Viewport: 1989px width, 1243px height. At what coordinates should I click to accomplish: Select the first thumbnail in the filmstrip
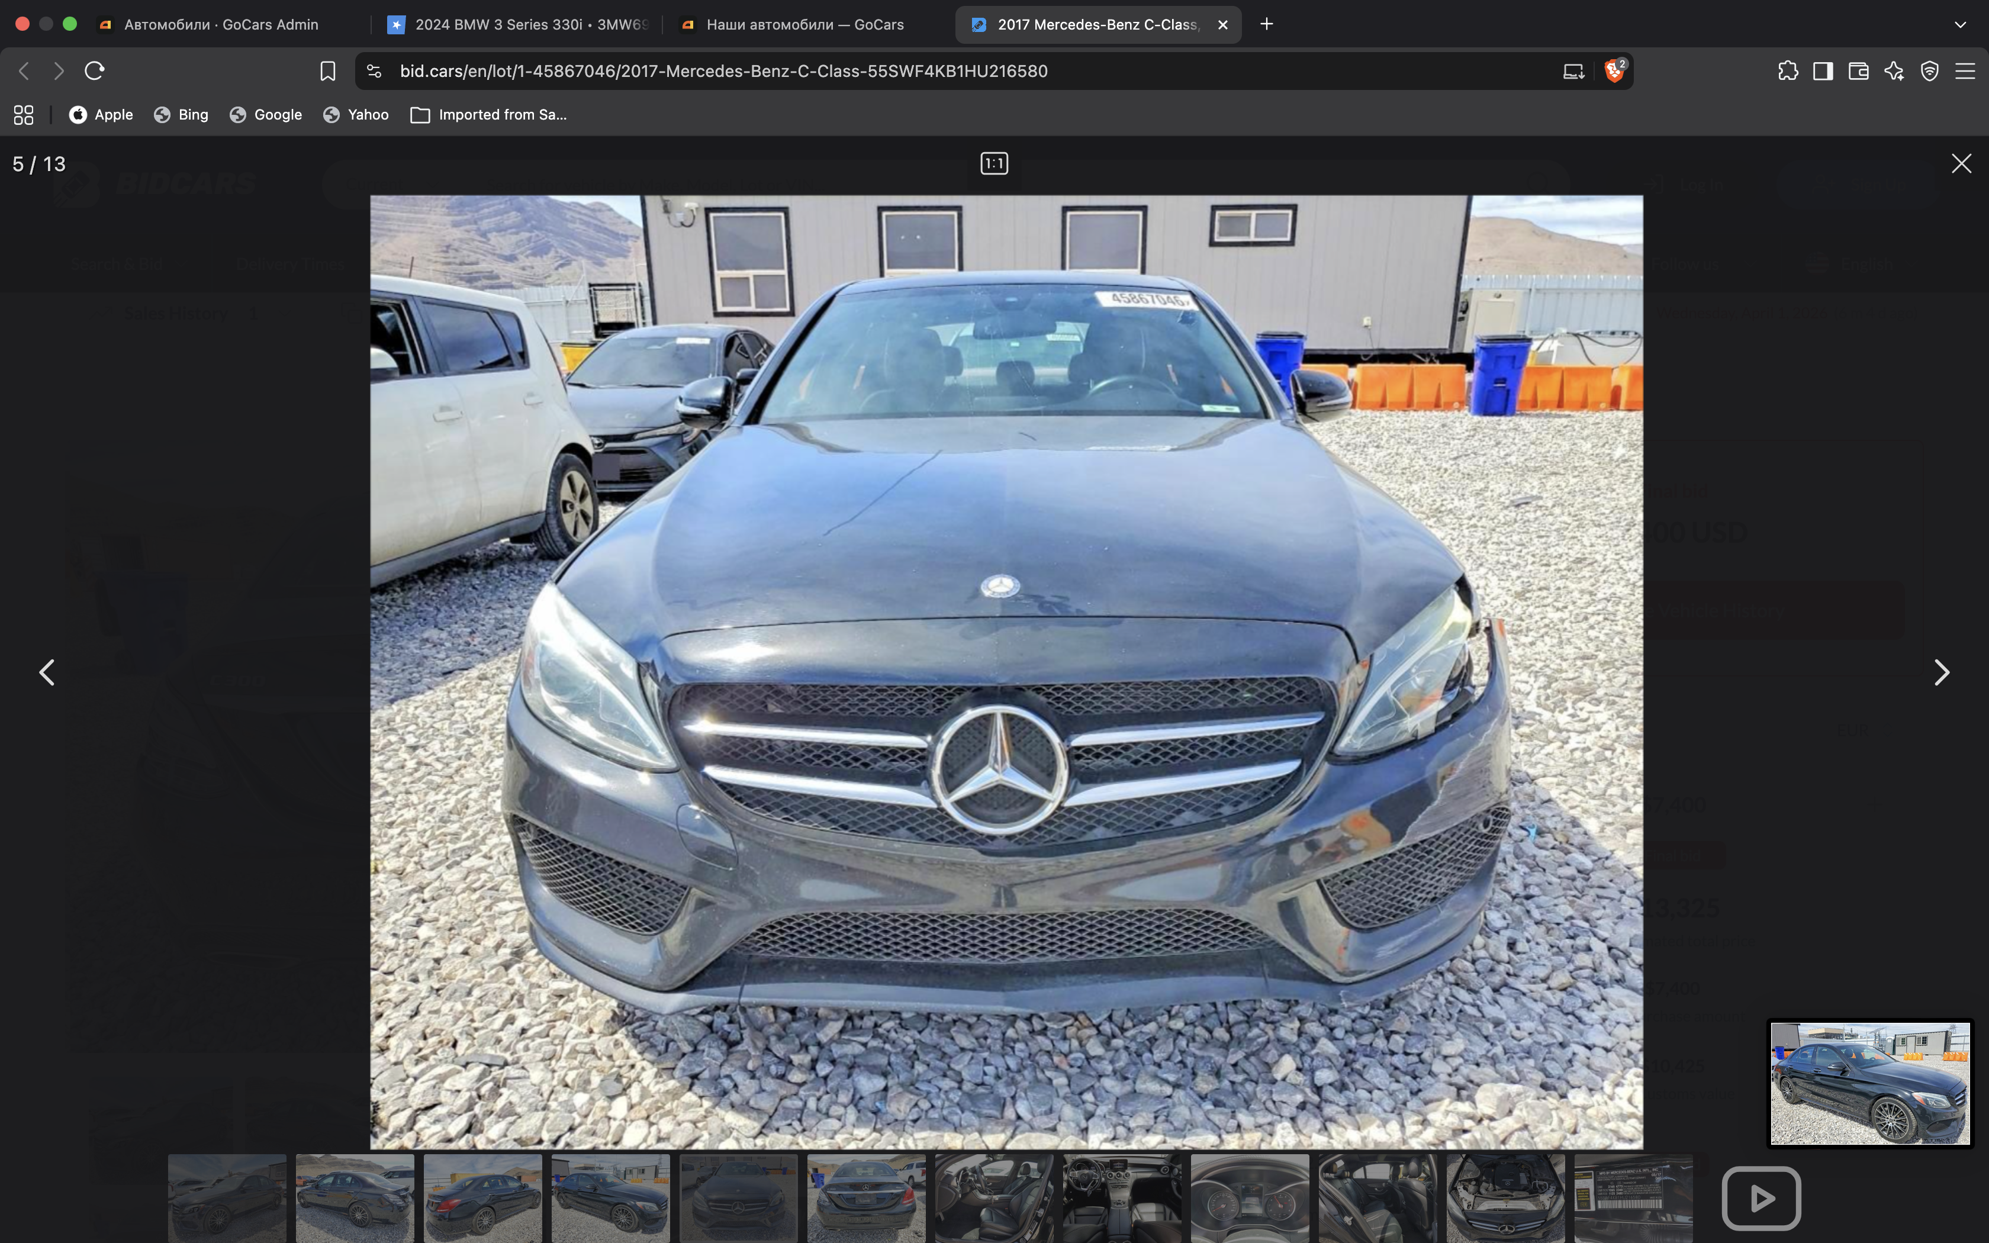click(x=228, y=1198)
